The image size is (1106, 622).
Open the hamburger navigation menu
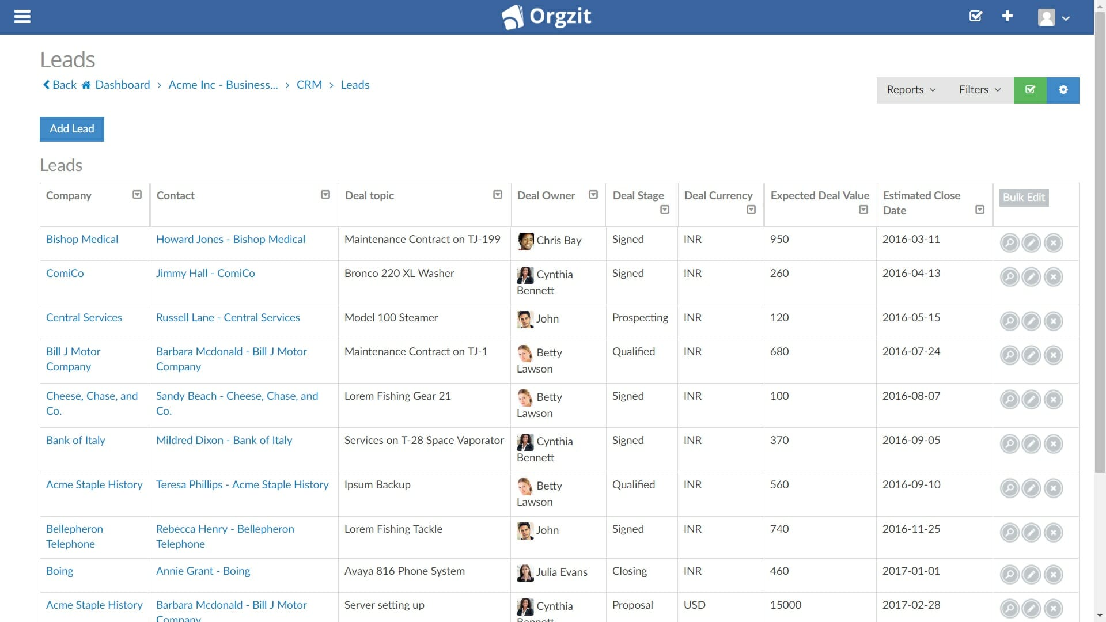tap(22, 17)
